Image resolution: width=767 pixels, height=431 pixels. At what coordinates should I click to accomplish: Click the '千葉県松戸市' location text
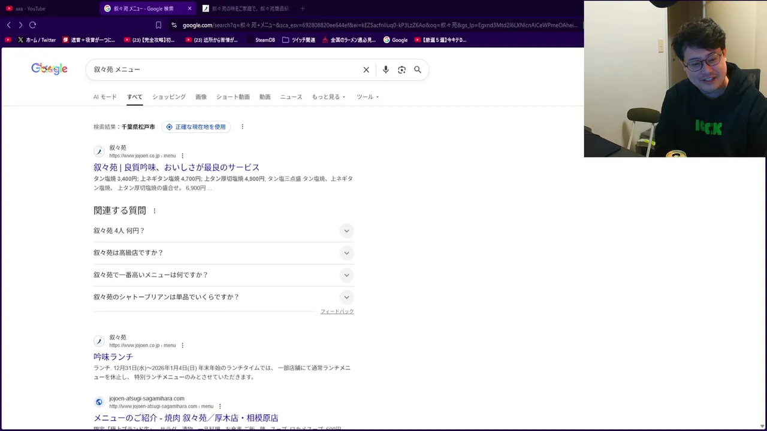(138, 127)
